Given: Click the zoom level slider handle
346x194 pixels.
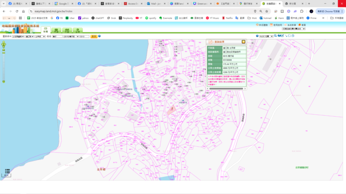Looking at the screenshot, I should coord(3,53).
